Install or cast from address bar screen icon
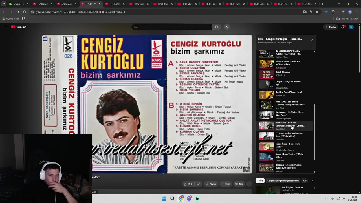This screenshot has width=361, height=203. [305, 12]
